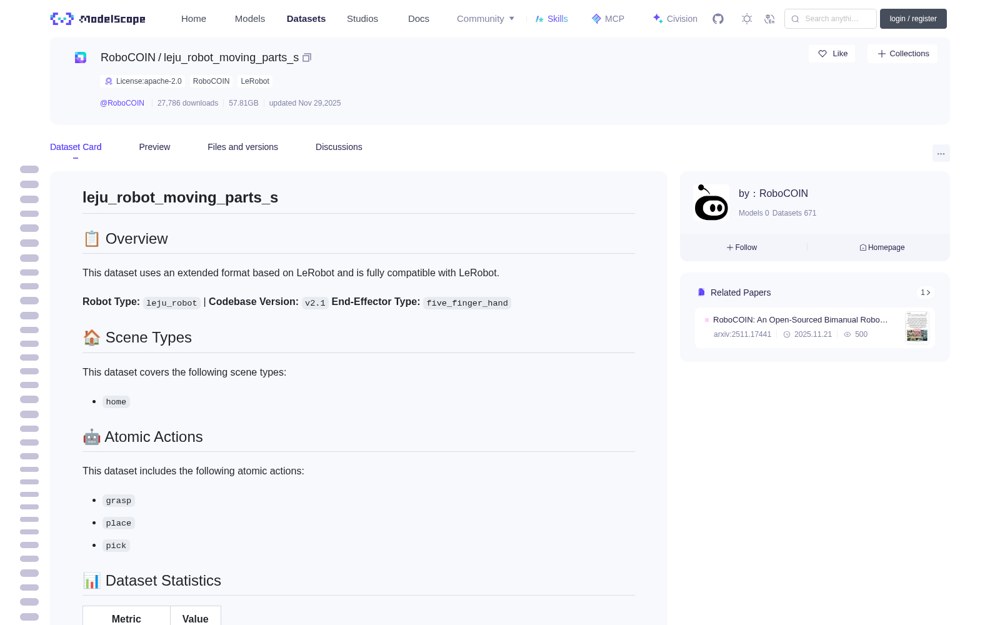Open the related paper thumbnail image
This screenshot has height=625, width=1000.
click(917, 327)
